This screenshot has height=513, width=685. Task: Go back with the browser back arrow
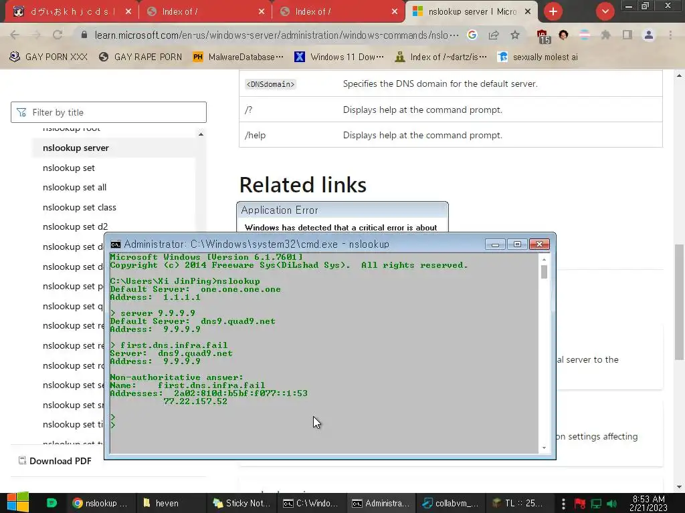(x=15, y=35)
